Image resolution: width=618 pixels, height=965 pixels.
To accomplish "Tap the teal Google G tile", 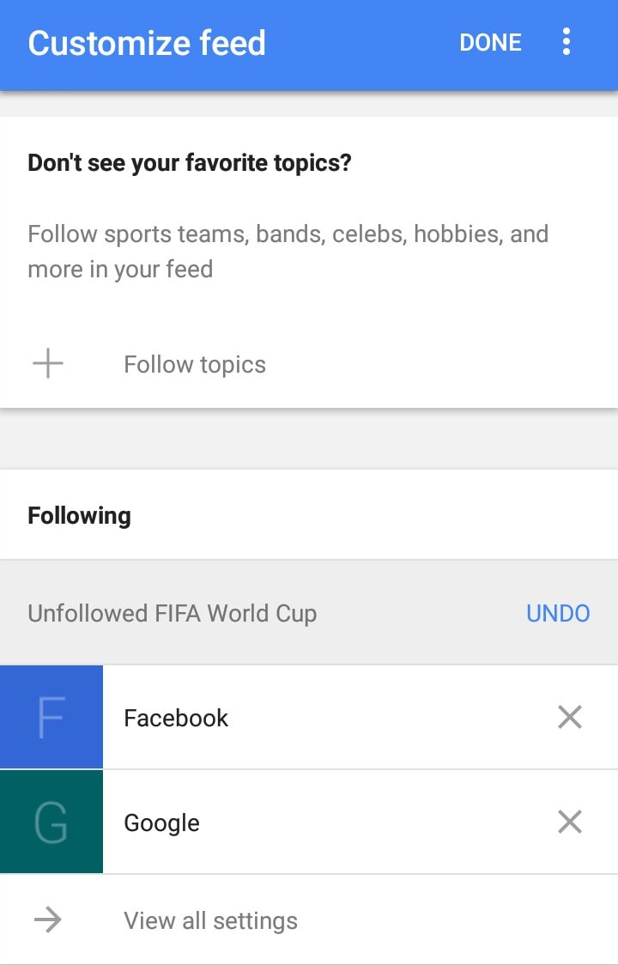I will click(51, 822).
